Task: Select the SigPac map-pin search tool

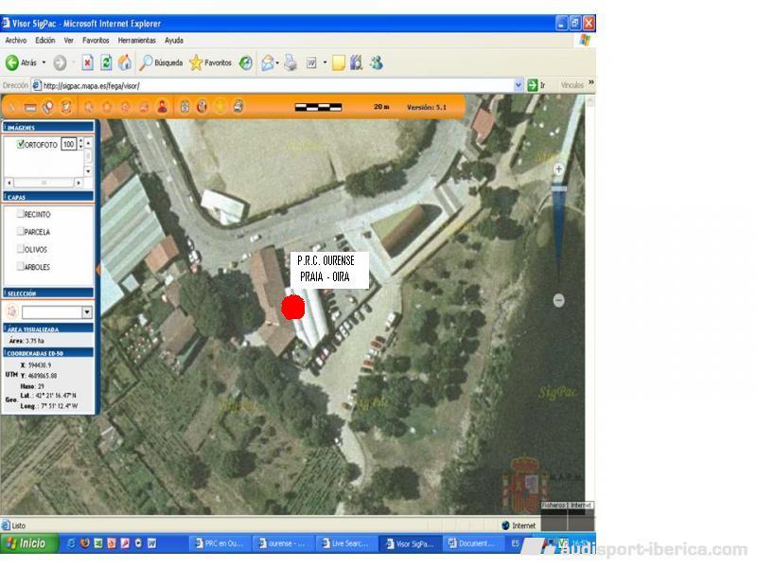Action: pos(48,107)
